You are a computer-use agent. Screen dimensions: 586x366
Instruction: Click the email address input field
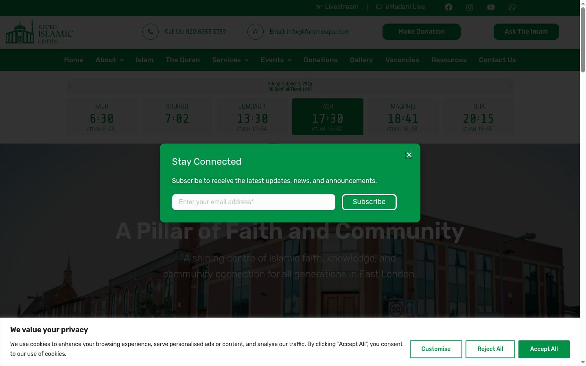(x=254, y=202)
